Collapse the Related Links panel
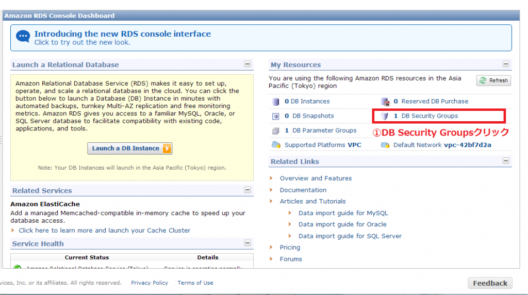This screenshot has width=528, height=295. pos(506,160)
